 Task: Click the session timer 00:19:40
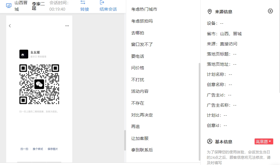point(57,9)
